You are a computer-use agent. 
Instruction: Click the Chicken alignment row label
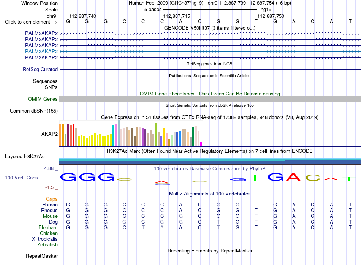tap(49, 233)
